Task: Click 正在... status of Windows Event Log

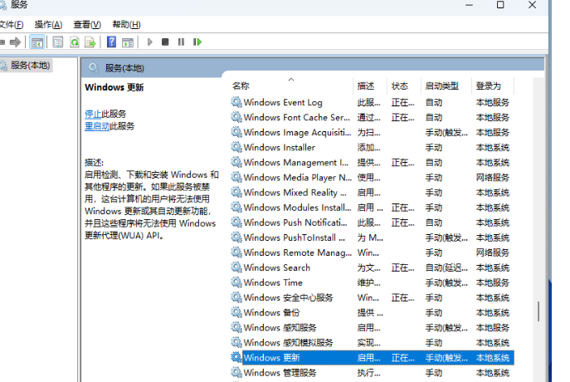Action: [x=402, y=103]
